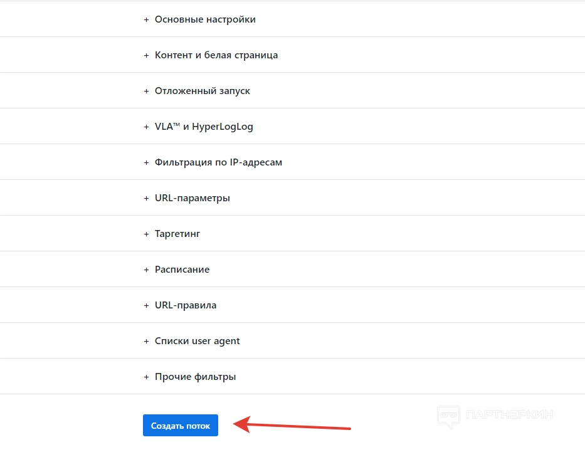Expand the Основные настройки section
This screenshot has width=585, height=462.
(205, 19)
